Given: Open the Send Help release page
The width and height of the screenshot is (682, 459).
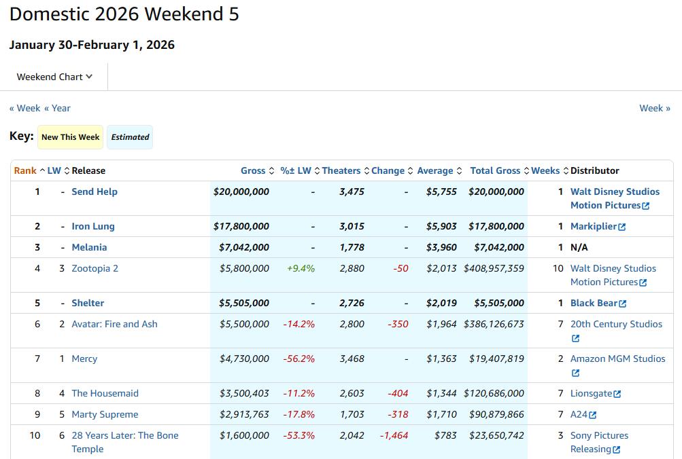Looking at the screenshot, I should pos(95,191).
